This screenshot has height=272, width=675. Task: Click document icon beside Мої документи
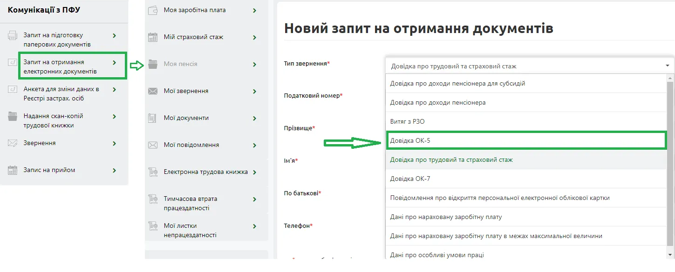coord(153,118)
